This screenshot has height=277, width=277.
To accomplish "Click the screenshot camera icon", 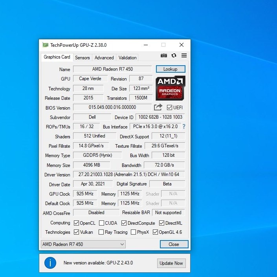I will [164, 56].
